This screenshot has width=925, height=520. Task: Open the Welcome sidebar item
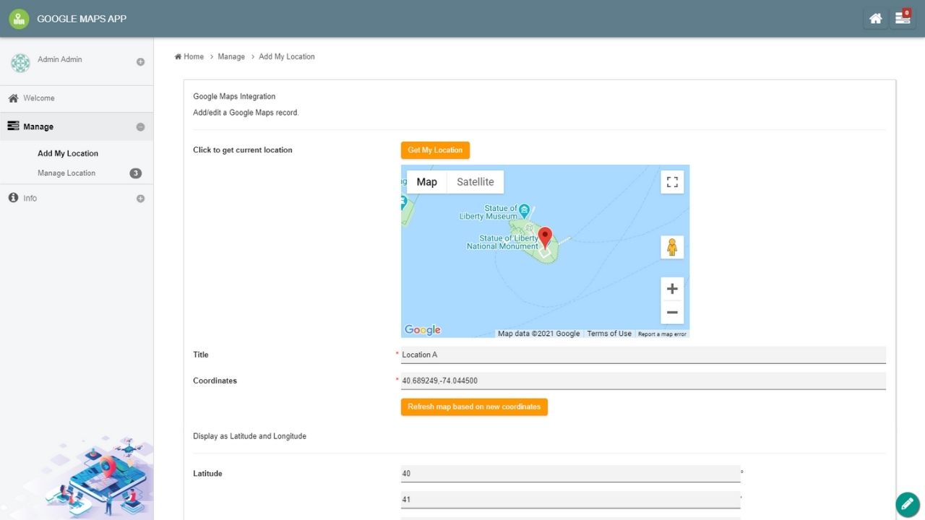(77, 98)
